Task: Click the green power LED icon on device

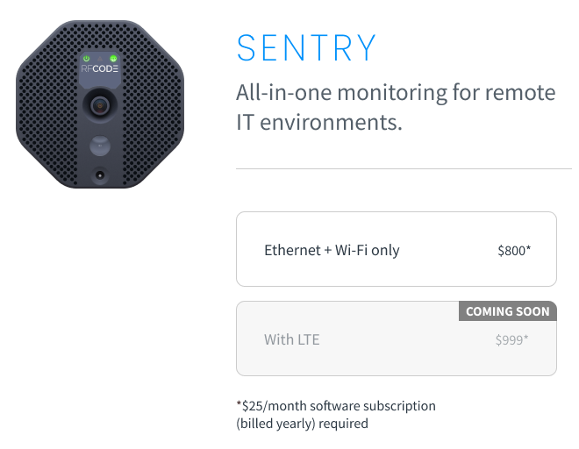Action: coord(86,59)
